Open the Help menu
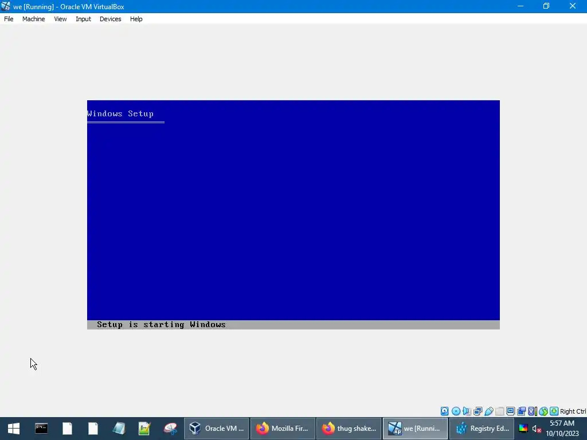 136,19
